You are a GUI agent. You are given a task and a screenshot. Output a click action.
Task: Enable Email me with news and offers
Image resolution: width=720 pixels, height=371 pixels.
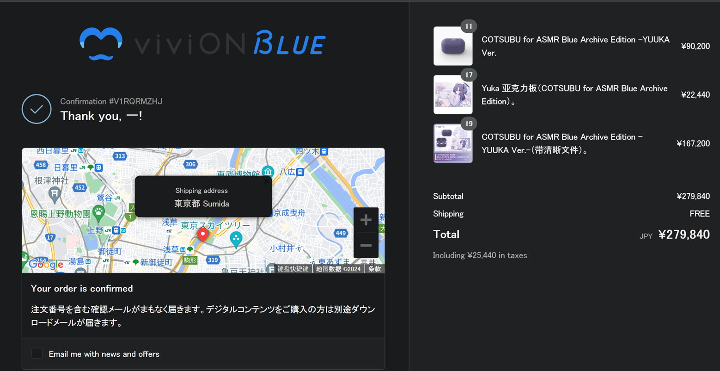[37, 353]
